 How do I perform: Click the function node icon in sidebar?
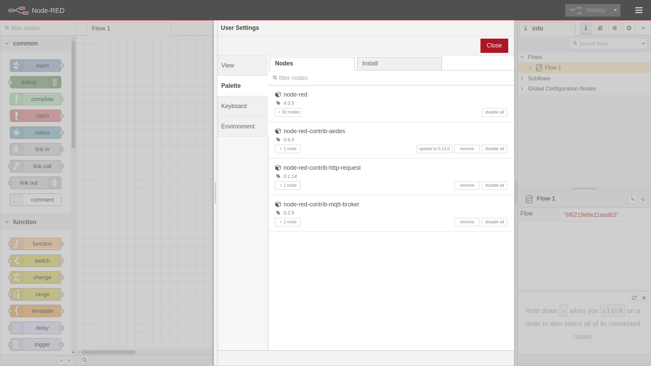click(17, 244)
